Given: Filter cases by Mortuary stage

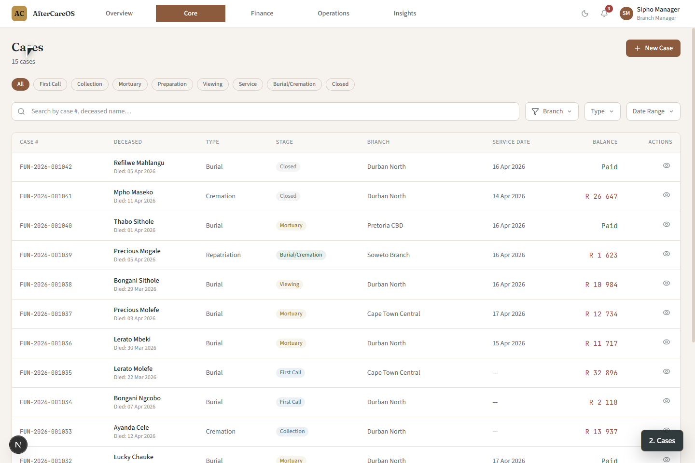Looking at the screenshot, I should (130, 84).
